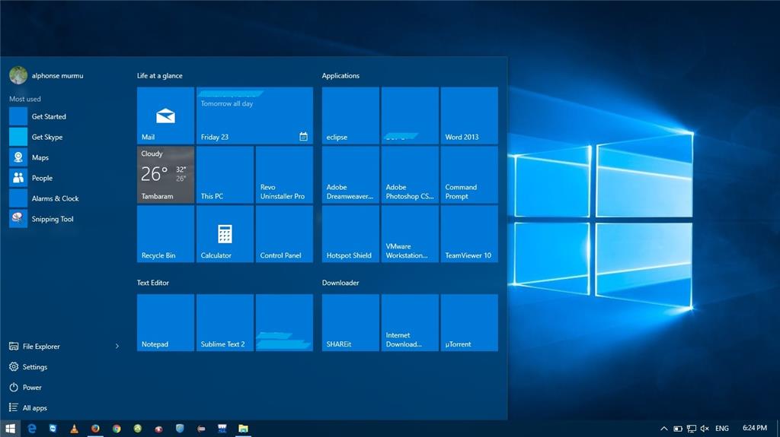Open the Recycle Bin tile
This screenshot has height=437, width=780.
(x=165, y=234)
